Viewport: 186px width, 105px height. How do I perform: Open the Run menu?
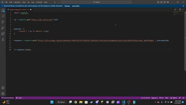(x=33, y=2)
